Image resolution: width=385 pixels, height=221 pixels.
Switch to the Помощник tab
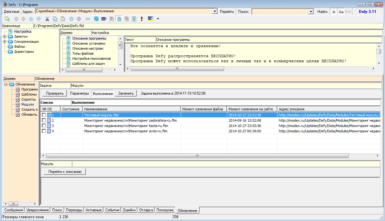coord(165,210)
